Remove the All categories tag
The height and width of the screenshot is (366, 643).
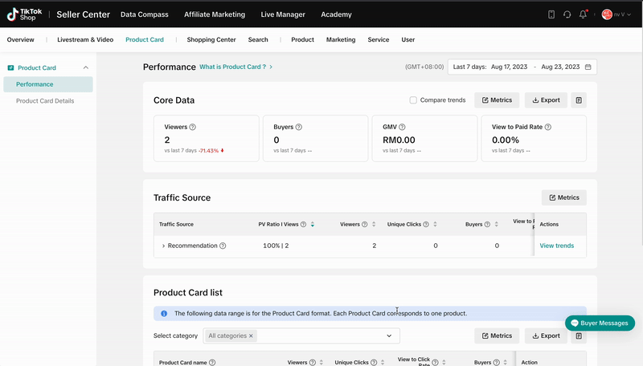[251, 335]
